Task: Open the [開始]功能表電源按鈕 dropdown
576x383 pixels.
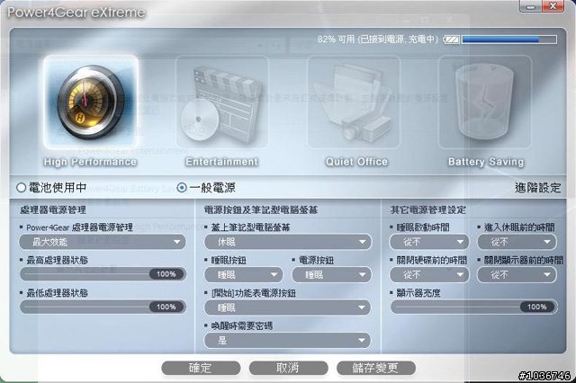Action: (x=288, y=307)
